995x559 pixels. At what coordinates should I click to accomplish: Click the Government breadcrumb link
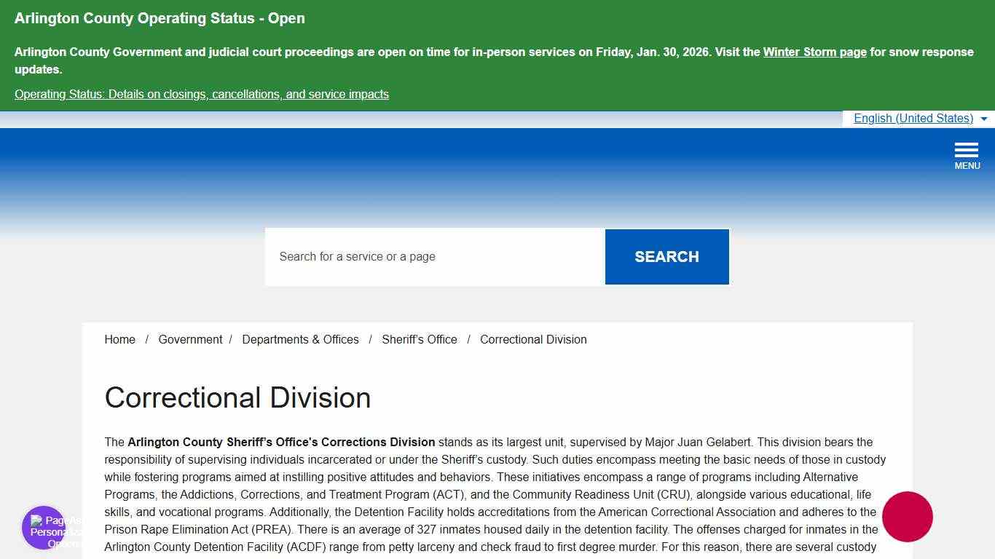point(190,339)
